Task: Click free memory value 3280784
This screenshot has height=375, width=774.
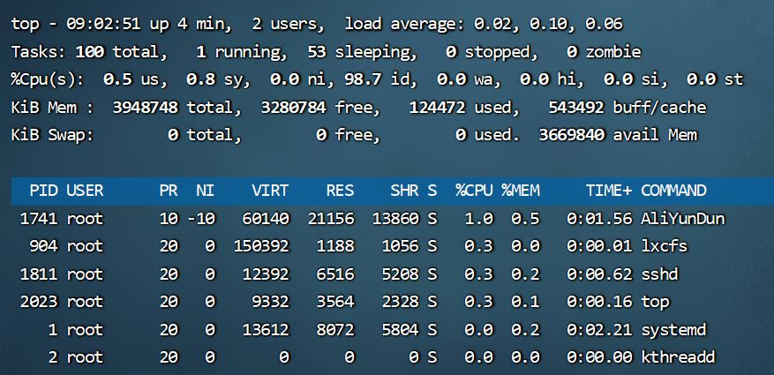Action: (x=294, y=108)
